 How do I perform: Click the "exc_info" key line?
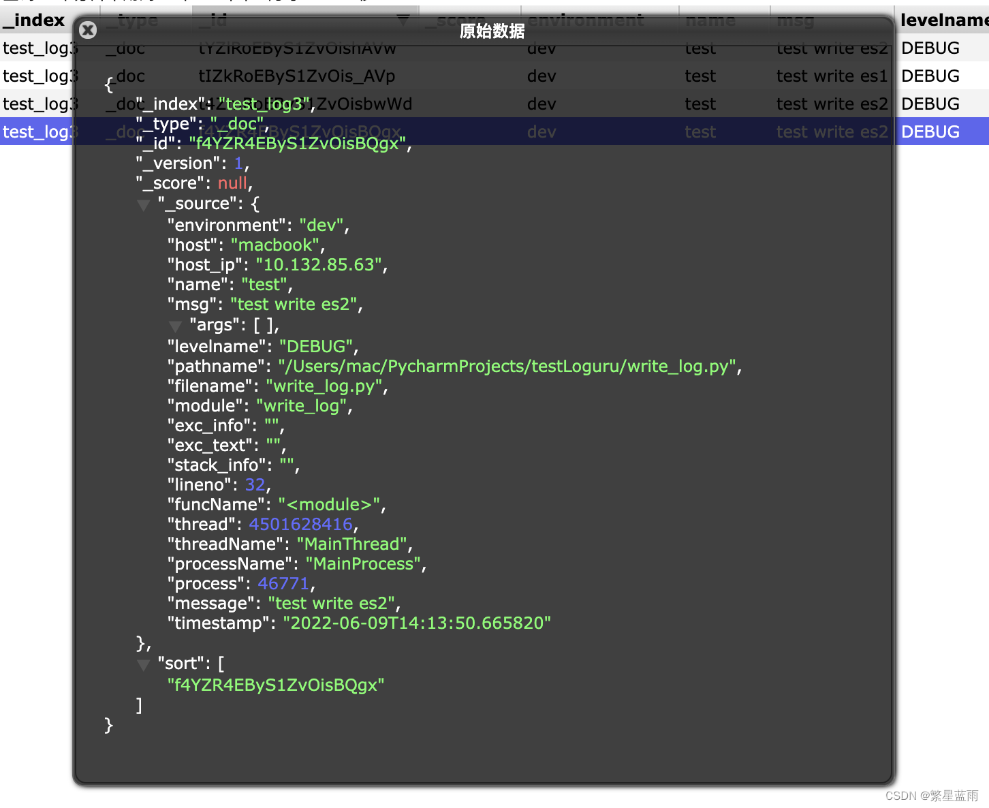pos(225,426)
